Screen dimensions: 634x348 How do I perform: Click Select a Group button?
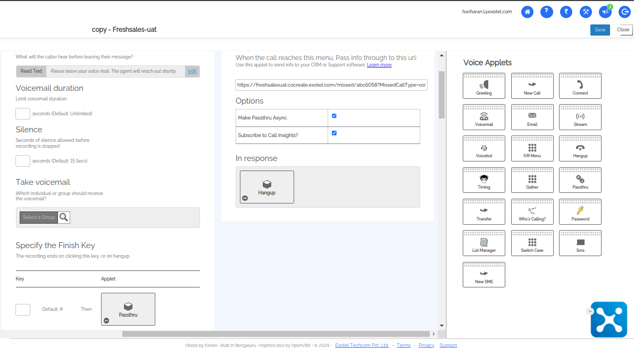tap(39, 217)
